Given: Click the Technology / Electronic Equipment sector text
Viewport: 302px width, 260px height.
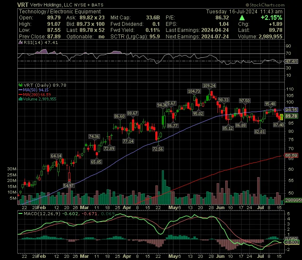Looking at the screenshot, I should (x=60, y=12).
